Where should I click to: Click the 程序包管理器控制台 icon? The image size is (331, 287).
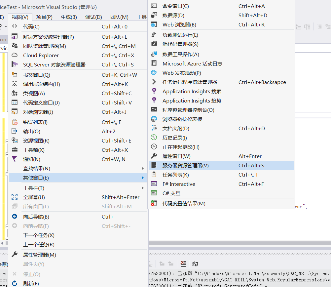(x=154, y=109)
